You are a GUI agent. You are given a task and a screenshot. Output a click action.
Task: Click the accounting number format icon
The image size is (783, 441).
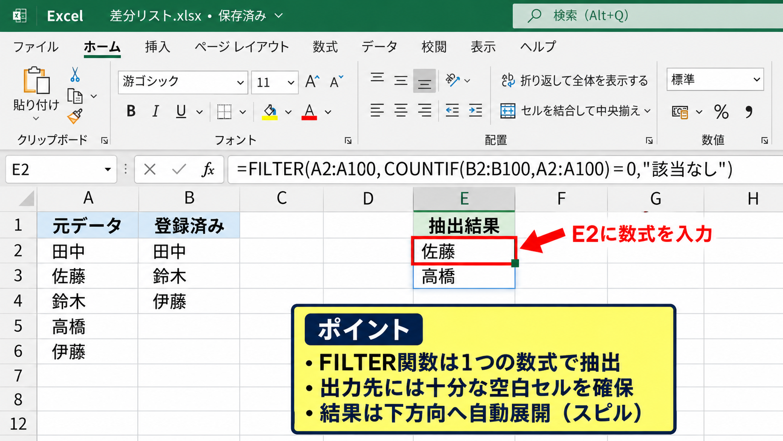(x=680, y=112)
